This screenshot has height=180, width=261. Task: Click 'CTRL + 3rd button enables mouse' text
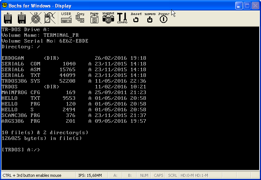[x=32, y=175]
